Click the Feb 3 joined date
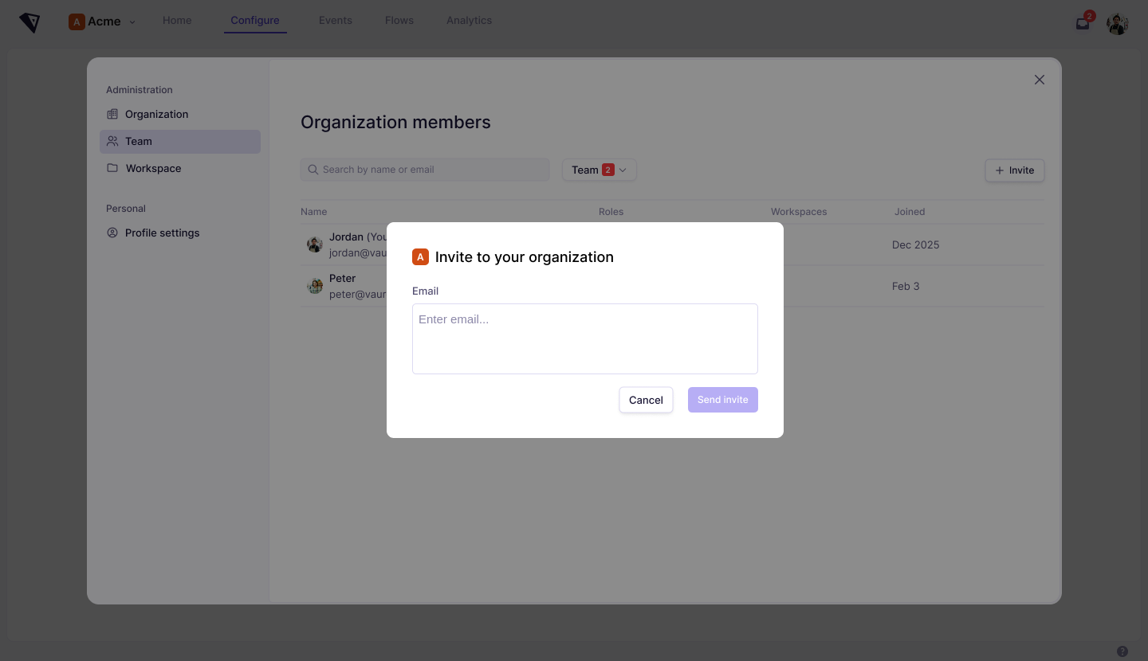Image resolution: width=1148 pixels, height=661 pixels. (x=906, y=286)
